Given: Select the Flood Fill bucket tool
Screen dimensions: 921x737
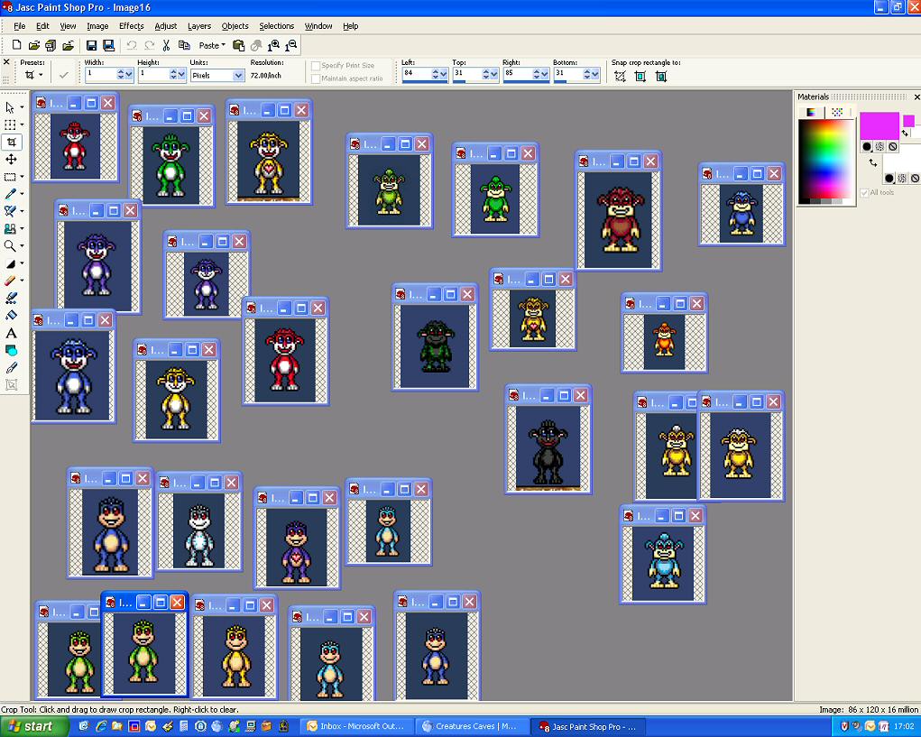Looking at the screenshot, I should pos(11,316).
